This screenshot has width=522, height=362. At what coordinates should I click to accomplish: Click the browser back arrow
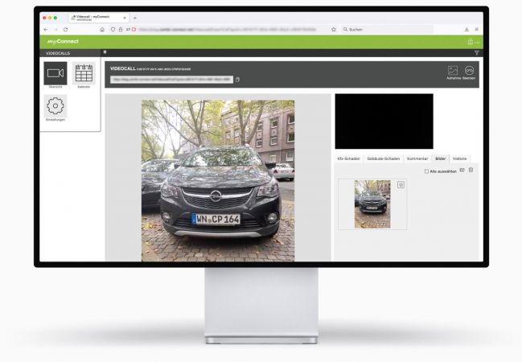coord(46,29)
